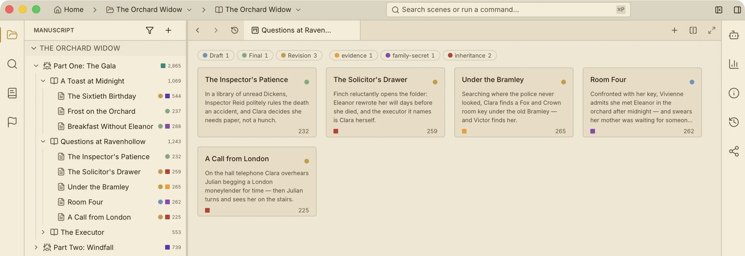Toggle the evidence tag filter chip
This screenshot has width=745, height=256.
pyautogui.click(x=354, y=55)
